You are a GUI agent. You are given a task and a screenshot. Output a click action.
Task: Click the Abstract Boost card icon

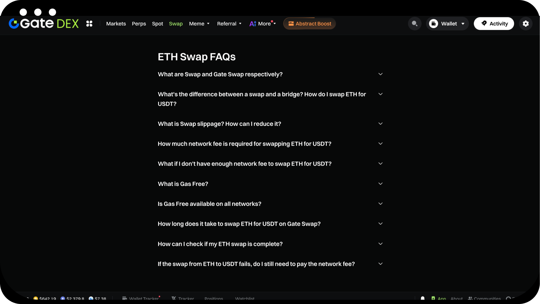291,23
